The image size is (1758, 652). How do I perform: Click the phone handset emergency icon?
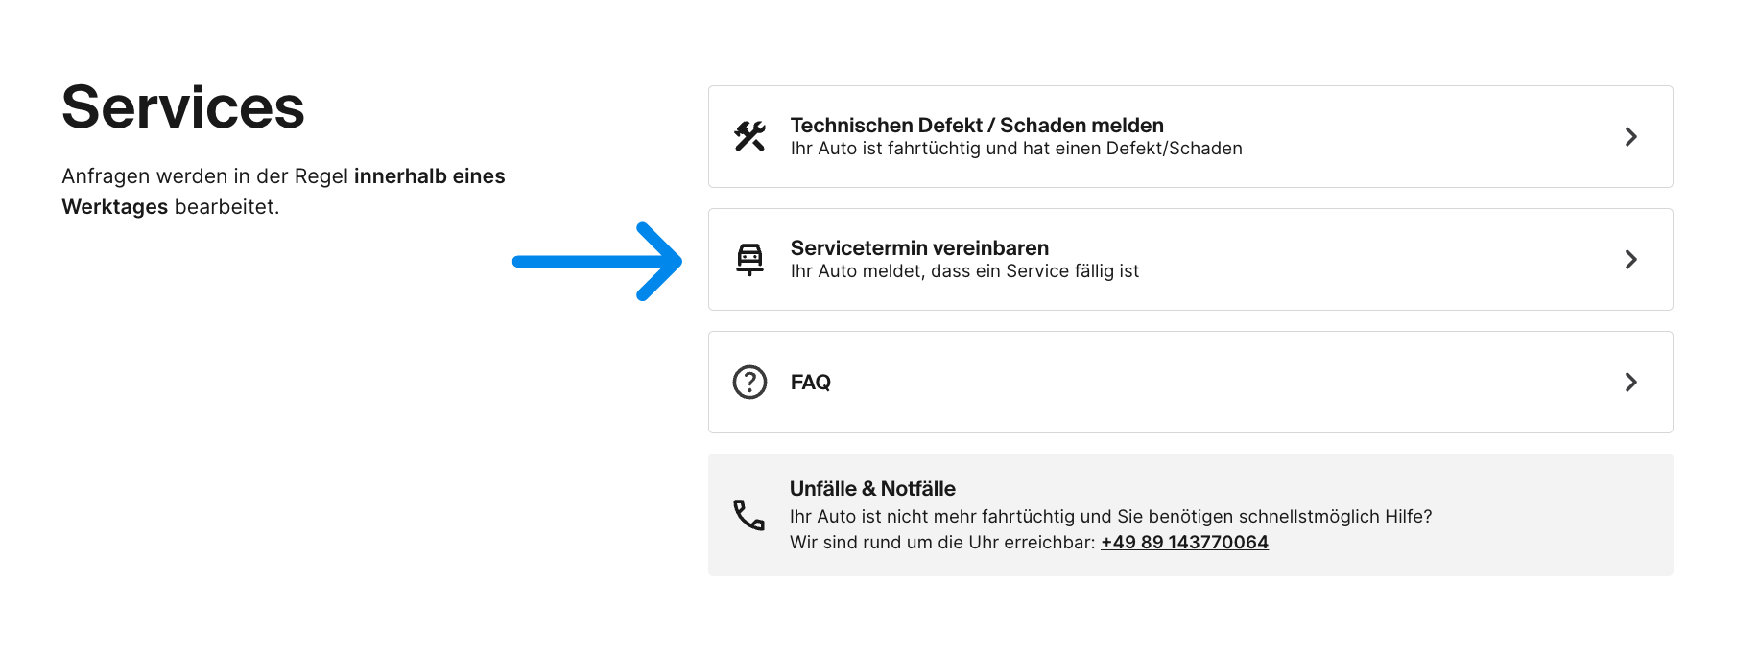tap(748, 515)
